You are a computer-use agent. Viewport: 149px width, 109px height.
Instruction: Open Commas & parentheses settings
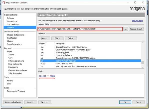18,70
